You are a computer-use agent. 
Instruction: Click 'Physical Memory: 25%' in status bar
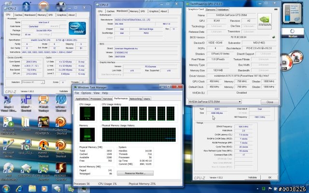(142, 184)
